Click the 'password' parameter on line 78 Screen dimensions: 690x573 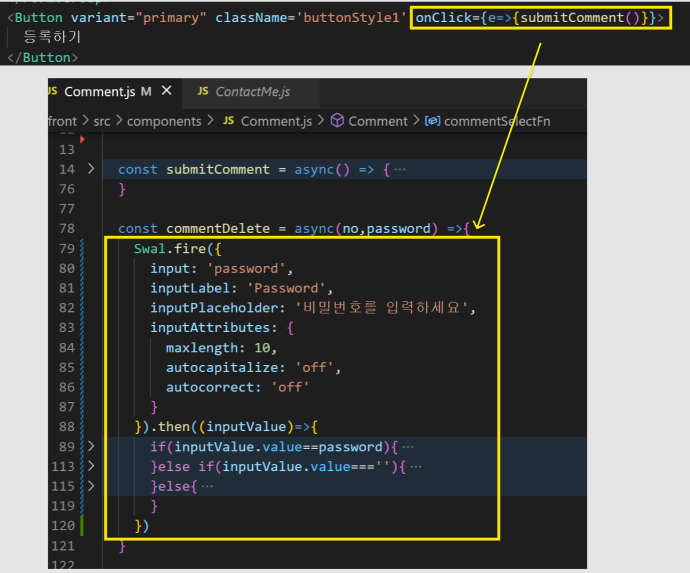coord(398,228)
